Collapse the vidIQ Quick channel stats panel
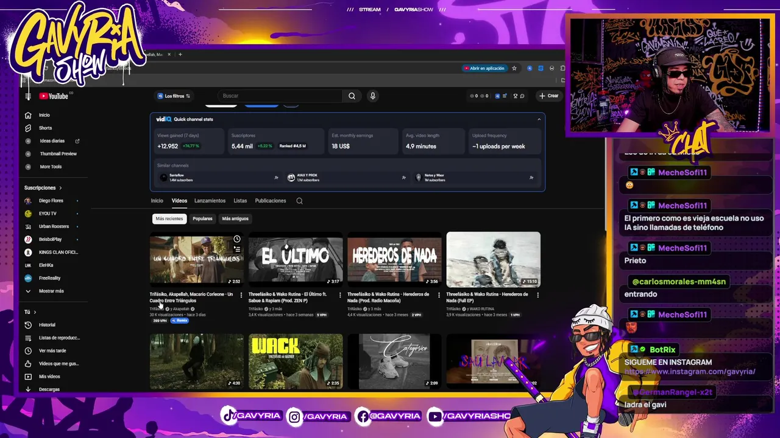Screen dimensions: 780x438 [539, 119]
